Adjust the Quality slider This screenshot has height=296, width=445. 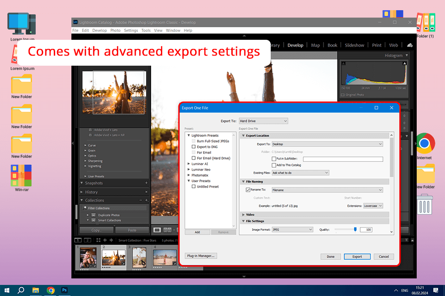pyautogui.click(x=355, y=229)
